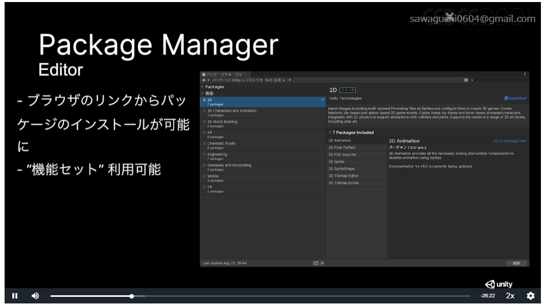Pause the video playback
This screenshot has width=545, height=306.
tap(15, 296)
